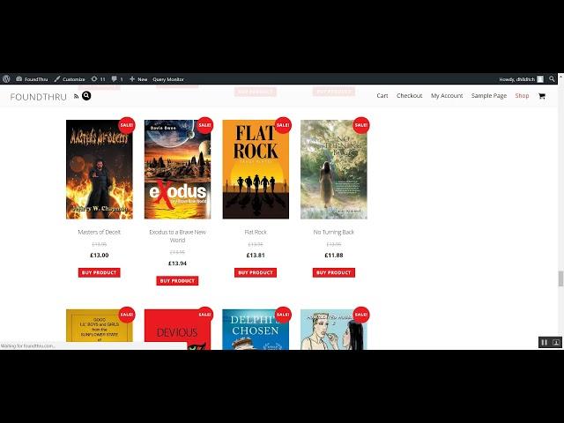Click the Exodus to a Brave New World title
Screen dimensions: 564x423
coord(177,236)
